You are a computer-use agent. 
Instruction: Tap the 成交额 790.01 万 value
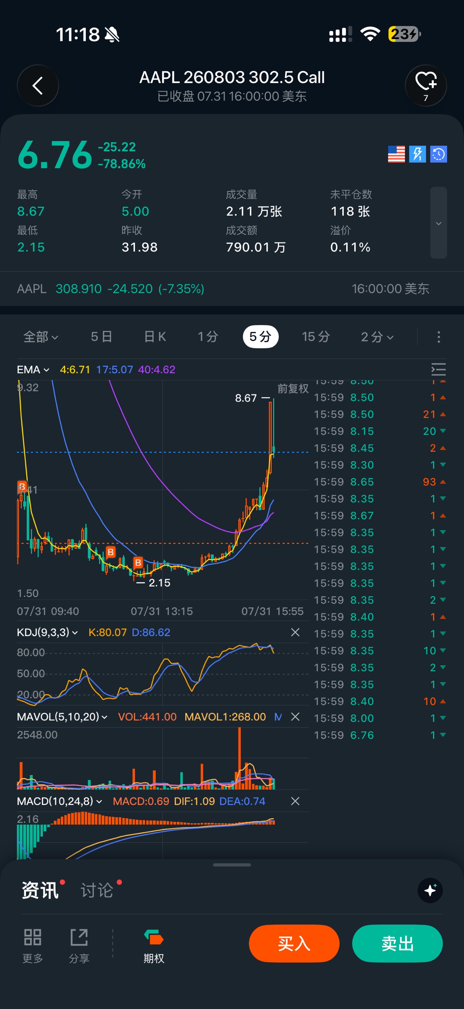[256, 247]
